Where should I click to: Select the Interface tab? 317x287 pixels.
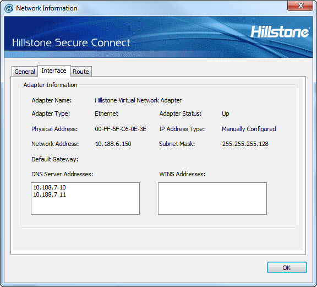[54, 71]
